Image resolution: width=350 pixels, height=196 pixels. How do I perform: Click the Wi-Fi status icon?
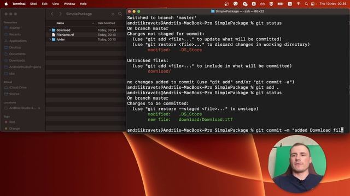pos(298,4)
